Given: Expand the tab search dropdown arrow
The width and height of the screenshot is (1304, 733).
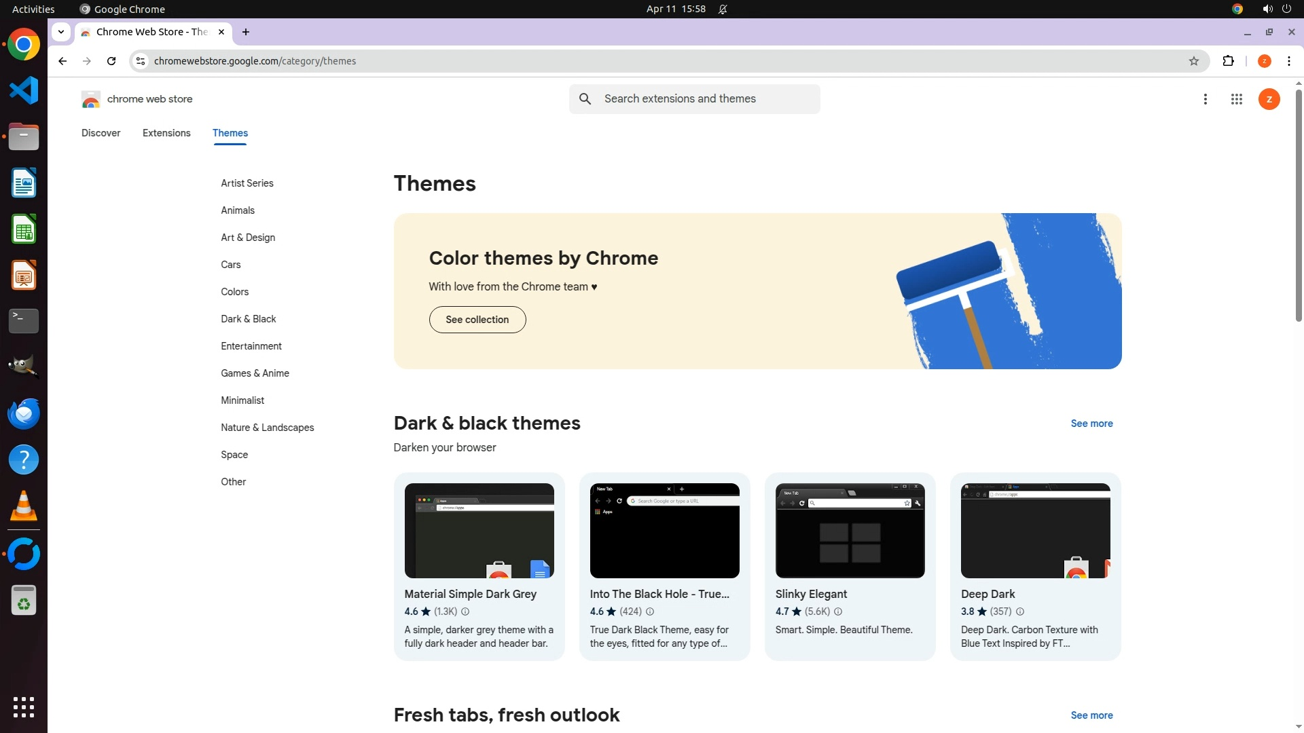Looking at the screenshot, I should pos(61,31).
